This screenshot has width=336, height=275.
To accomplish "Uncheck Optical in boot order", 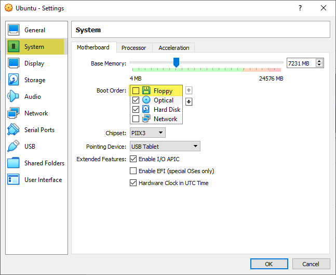I will [136, 100].
